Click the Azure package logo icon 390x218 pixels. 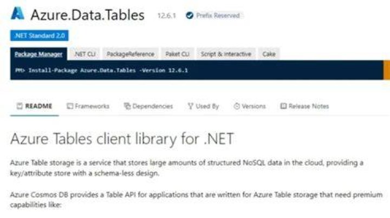(x=17, y=13)
